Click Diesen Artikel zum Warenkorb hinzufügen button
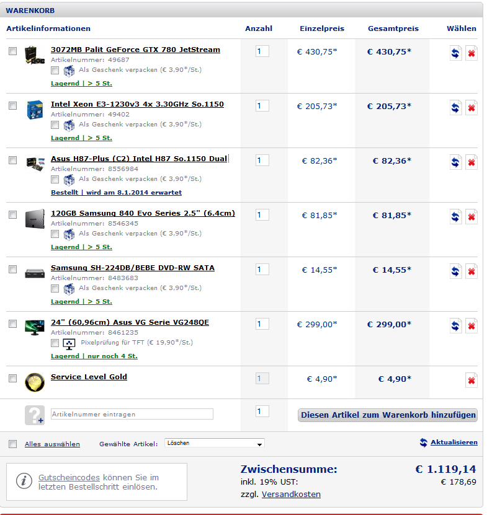The image size is (487, 515). [388, 415]
